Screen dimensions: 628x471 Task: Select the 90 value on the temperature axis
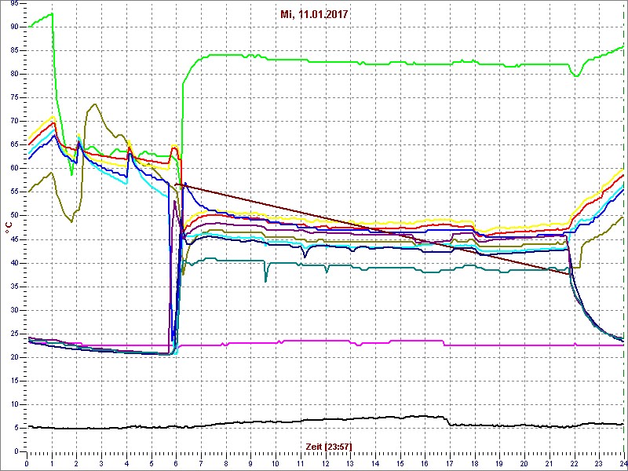coord(14,27)
